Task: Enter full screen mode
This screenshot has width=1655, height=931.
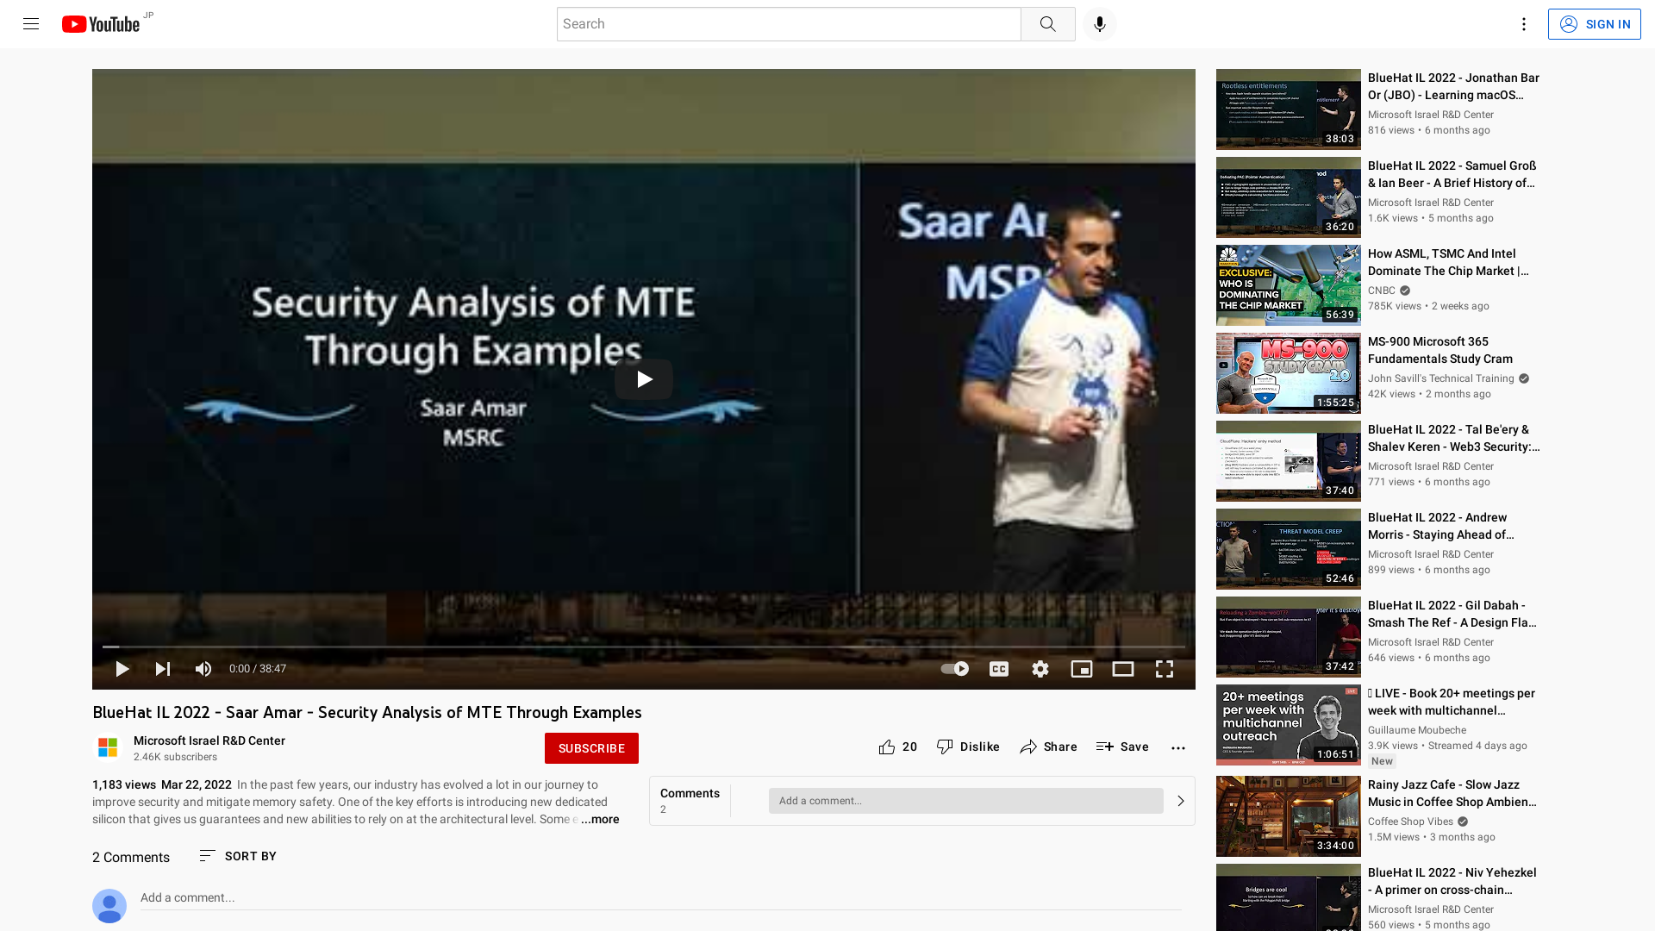Action: (x=1164, y=669)
